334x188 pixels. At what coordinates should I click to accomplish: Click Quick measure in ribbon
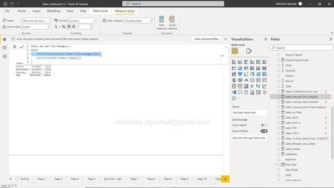tap(172, 22)
